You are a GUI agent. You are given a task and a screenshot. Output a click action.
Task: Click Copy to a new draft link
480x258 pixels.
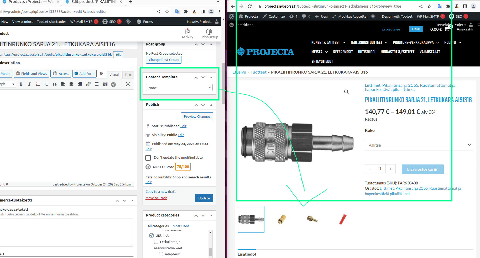(x=161, y=192)
